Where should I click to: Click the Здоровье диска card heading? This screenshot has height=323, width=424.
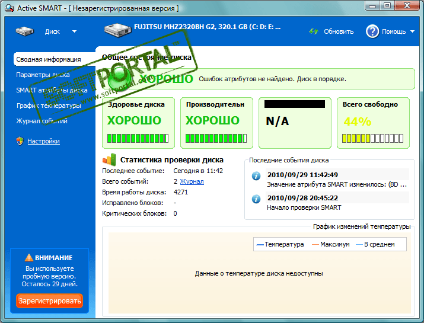click(x=136, y=104)
